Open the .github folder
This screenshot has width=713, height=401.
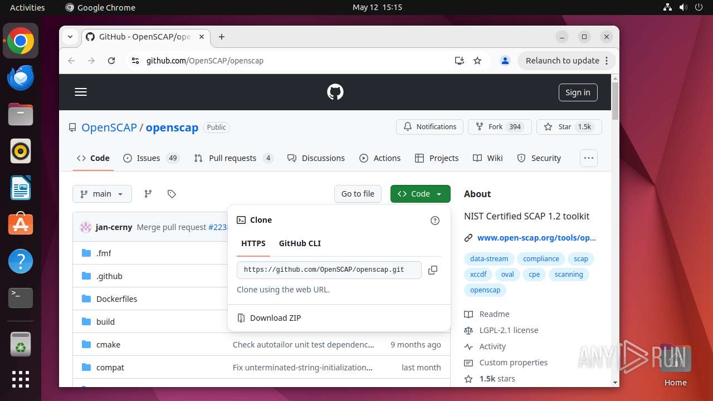point(109,276)
